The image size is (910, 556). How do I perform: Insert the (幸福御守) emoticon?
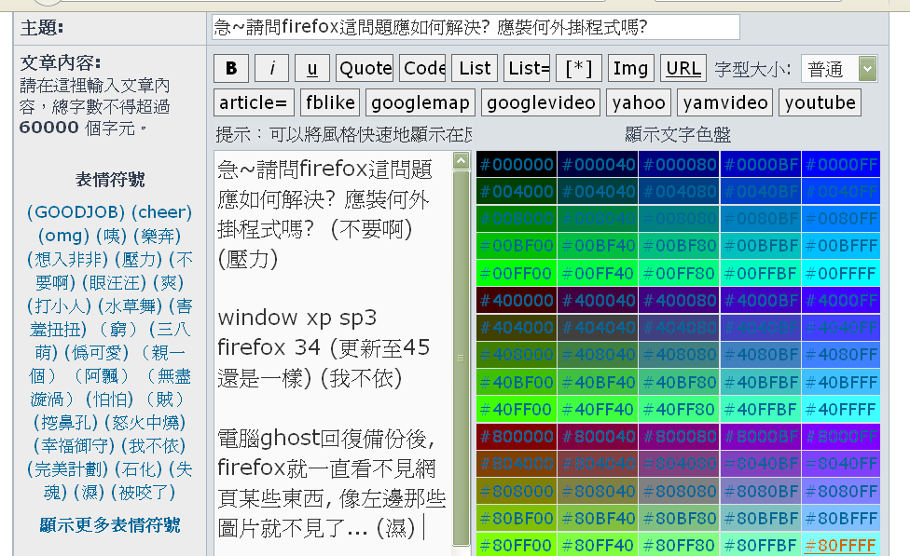pos(75,446)
